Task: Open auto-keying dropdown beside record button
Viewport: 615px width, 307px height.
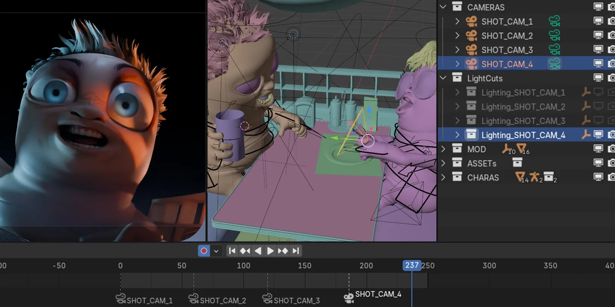Action: pos(216,251)
